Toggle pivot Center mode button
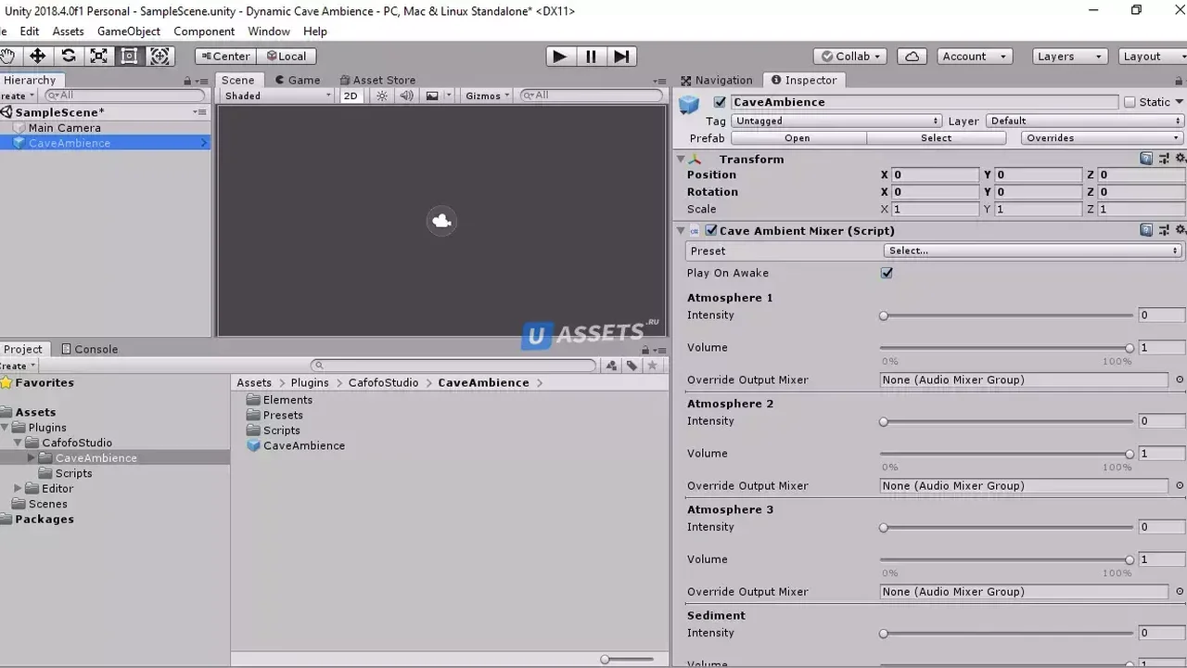The width and height of the screenshot is (1187, 668). [x=225, y=57]
